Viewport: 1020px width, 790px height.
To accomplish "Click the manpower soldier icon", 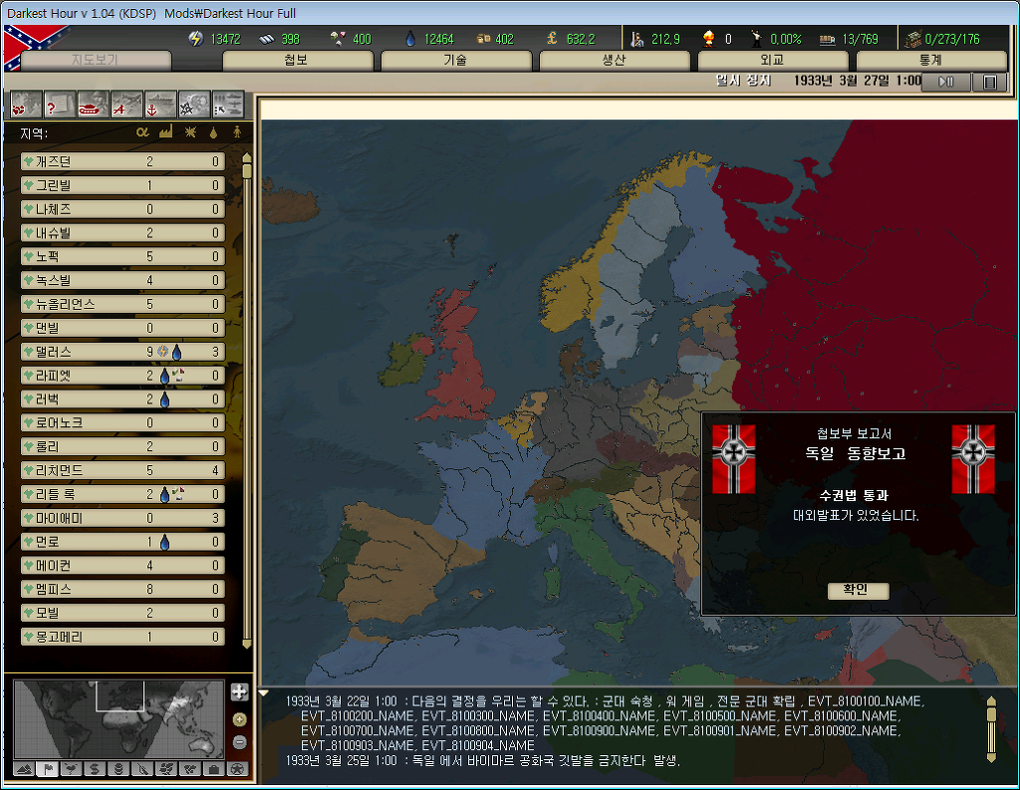I will [x=637, y=39].
